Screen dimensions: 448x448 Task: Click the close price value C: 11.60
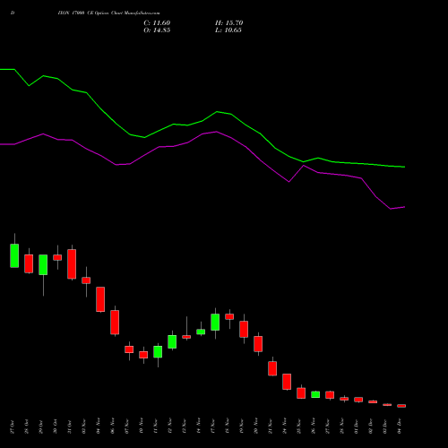tap(157, 23)
